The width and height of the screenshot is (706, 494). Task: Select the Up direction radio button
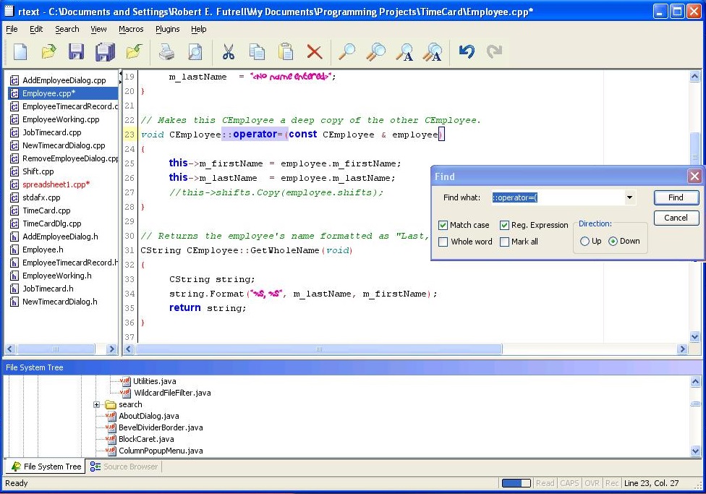(x=584, y=242)
